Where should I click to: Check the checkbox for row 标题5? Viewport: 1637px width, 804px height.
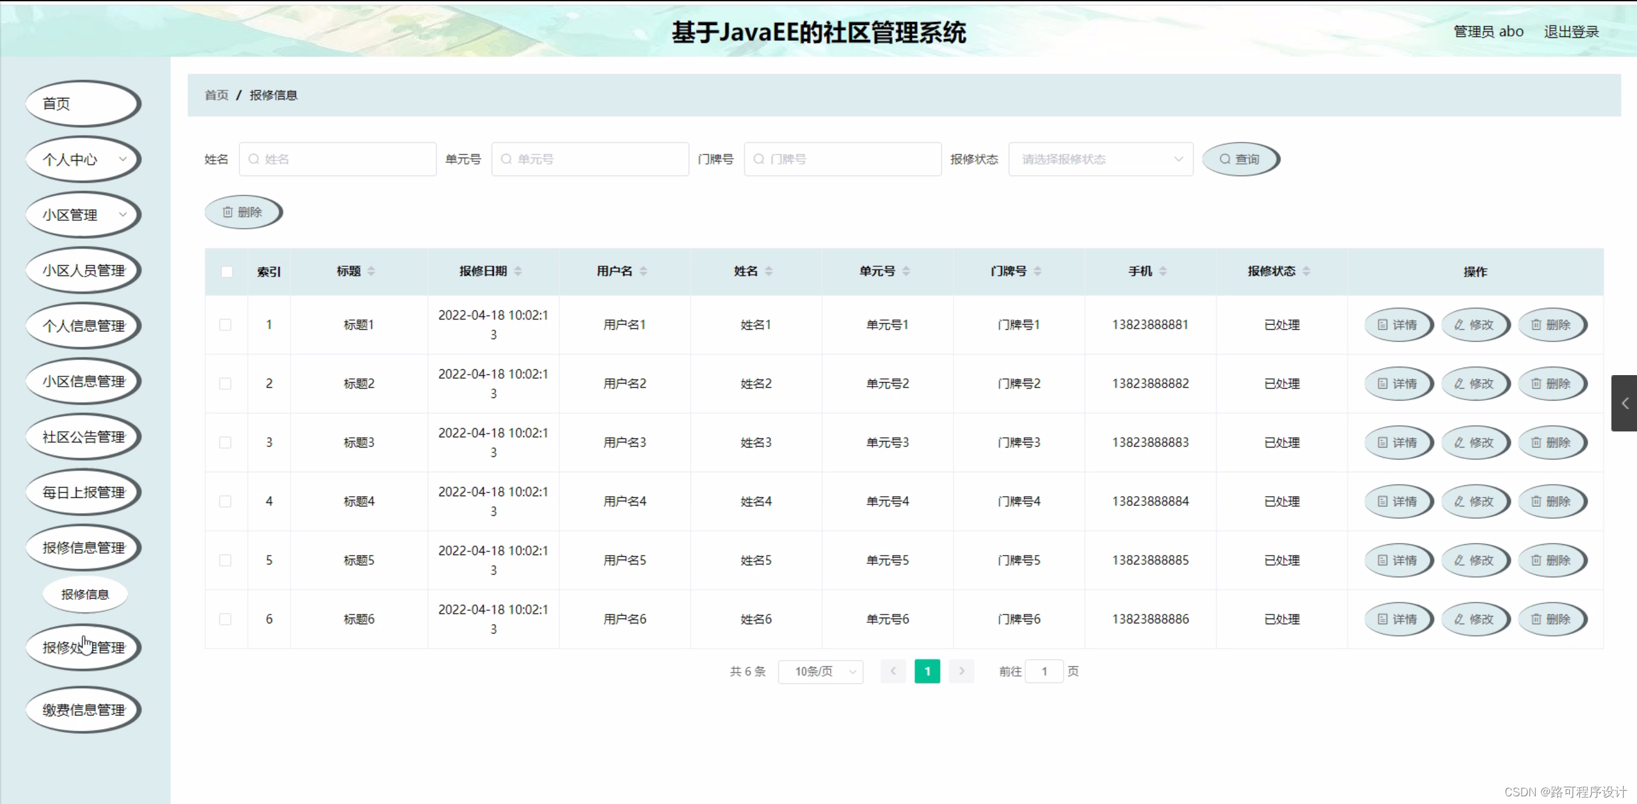(x=225, y=561)
